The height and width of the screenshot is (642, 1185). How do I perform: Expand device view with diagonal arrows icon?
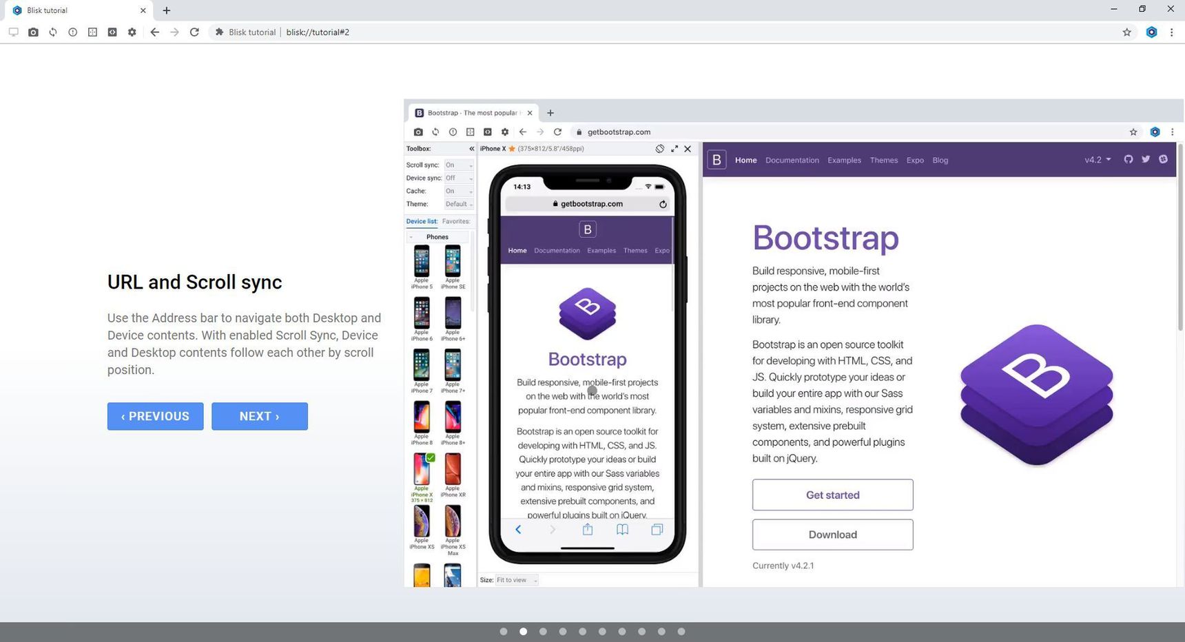coord(674,149)
